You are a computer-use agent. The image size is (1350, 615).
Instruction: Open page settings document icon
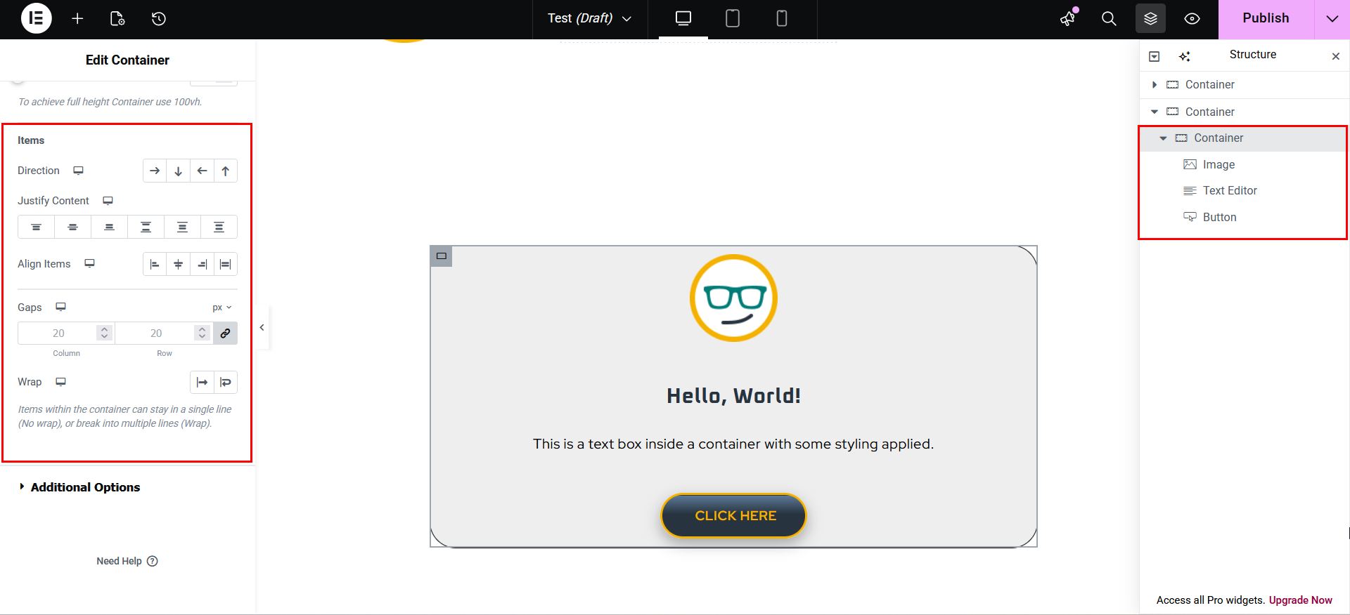click(117, 19)
